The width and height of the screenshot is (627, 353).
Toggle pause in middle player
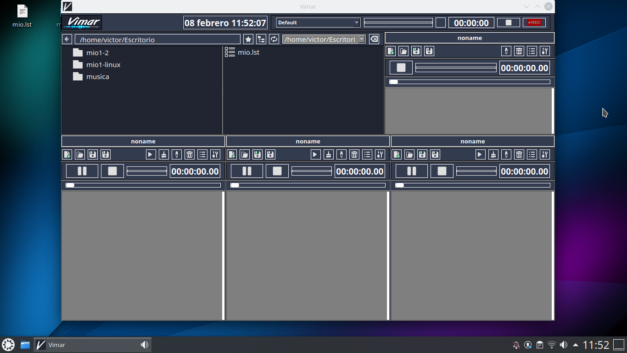(x=247, y=171)
